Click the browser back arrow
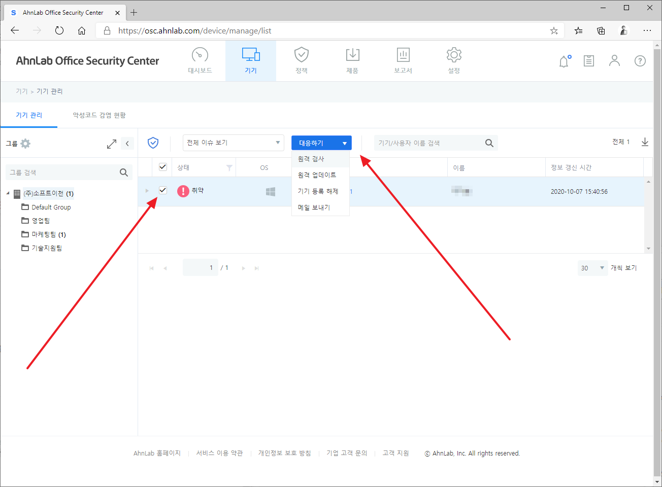662x487 pixels. (15, 30)
